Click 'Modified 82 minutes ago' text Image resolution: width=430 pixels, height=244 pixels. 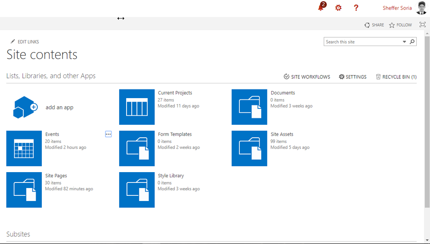(x=69, y=188)
